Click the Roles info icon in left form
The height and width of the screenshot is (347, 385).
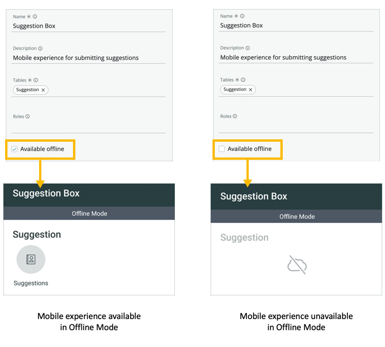coord(27,117)
